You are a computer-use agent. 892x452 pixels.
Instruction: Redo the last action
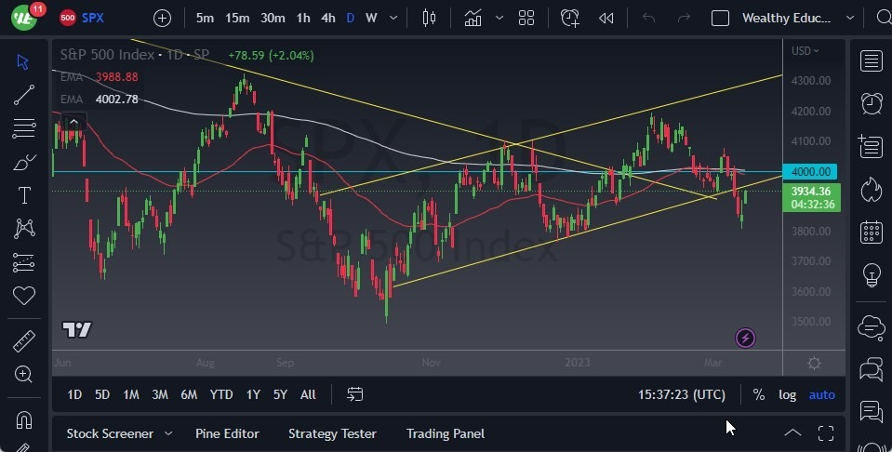[684, 19]
